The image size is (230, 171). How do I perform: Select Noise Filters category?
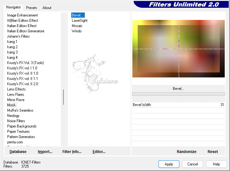tap(16, 121)
